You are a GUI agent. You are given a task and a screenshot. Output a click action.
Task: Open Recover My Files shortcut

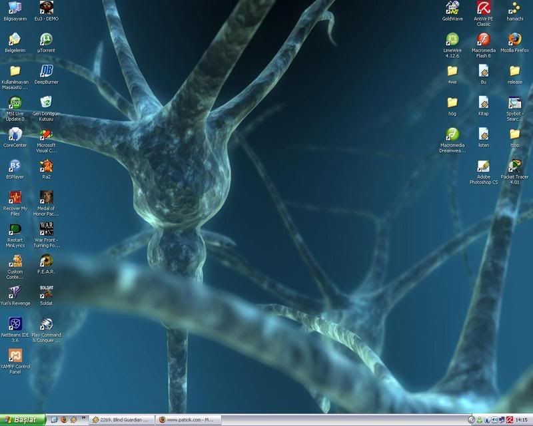(15, 204)
